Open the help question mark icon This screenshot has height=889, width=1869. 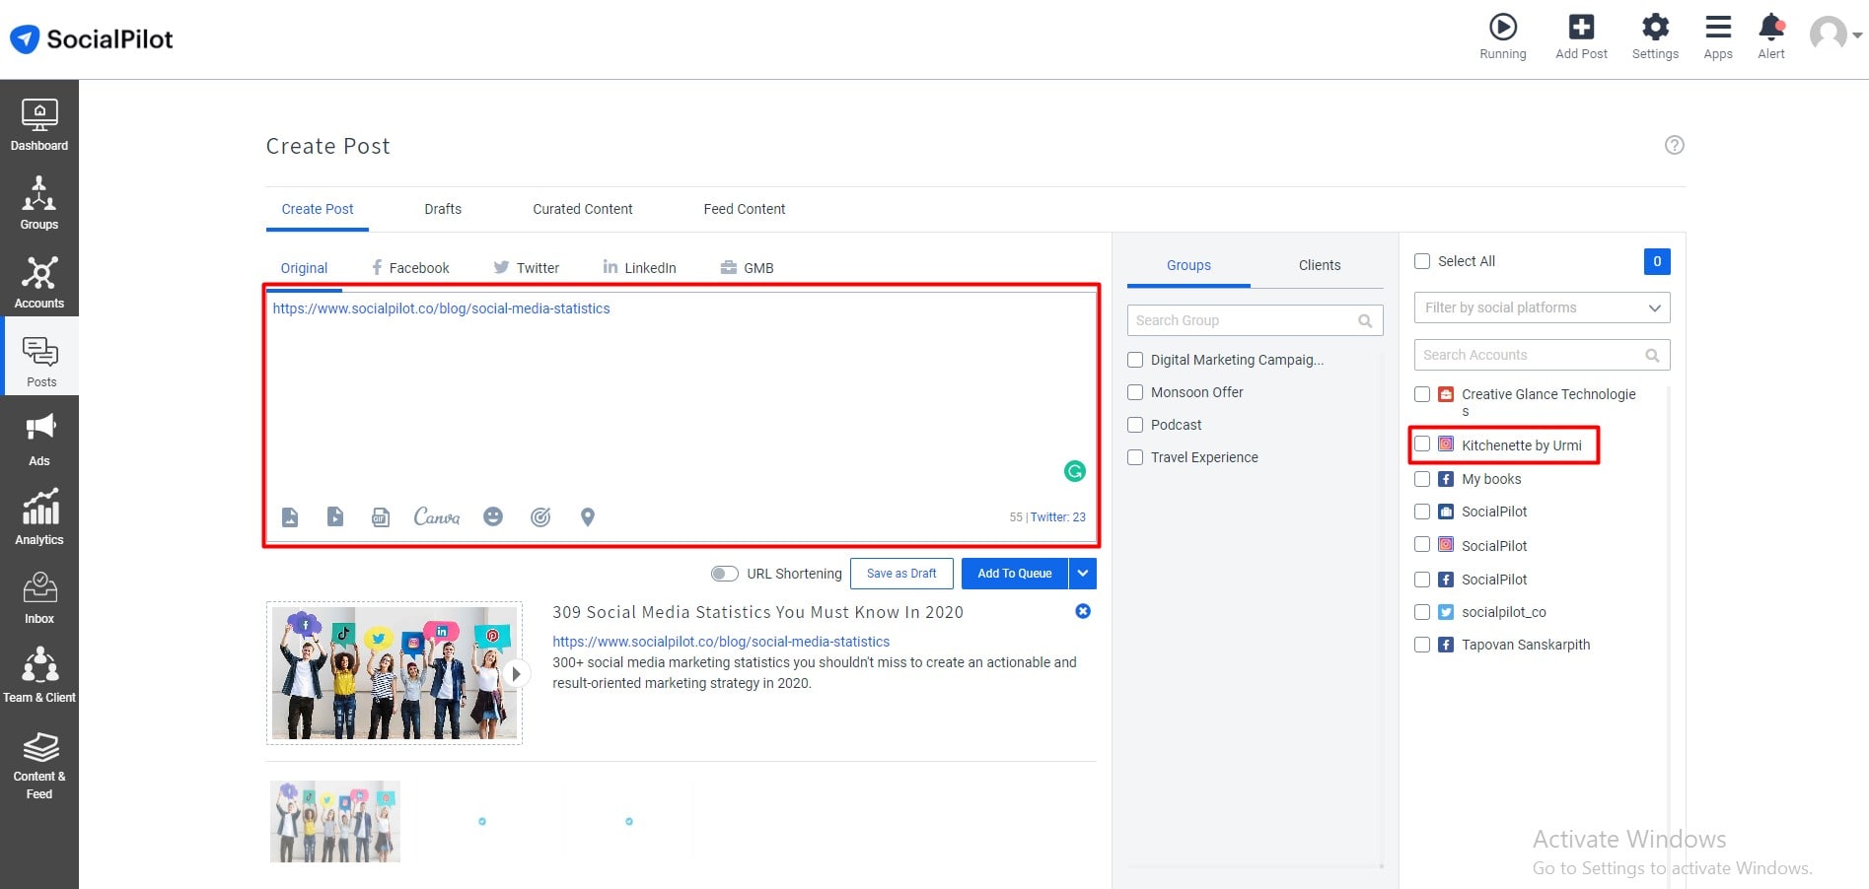pyautogui.click(x=1675, y=145)
